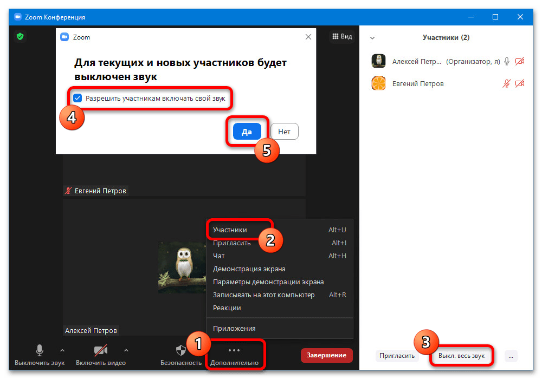
Task: Click the crossed camera icon for Включить видео
Action: click(x=101, y=350)
